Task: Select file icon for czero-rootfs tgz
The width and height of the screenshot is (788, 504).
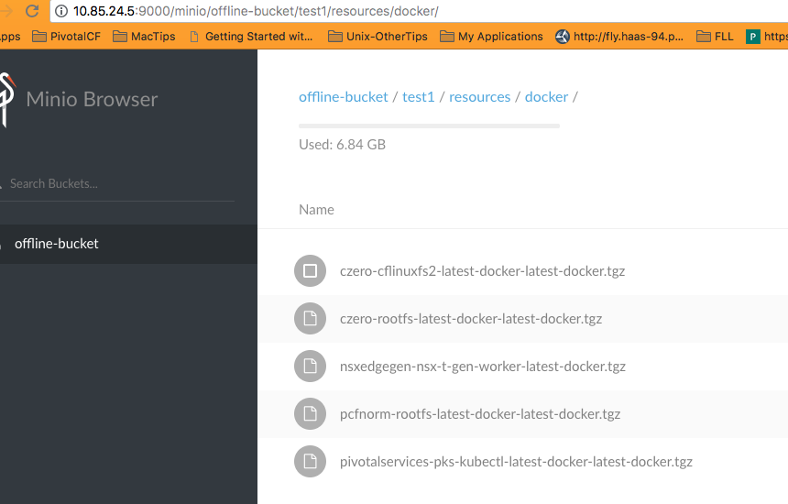Action: click(310, 318)
